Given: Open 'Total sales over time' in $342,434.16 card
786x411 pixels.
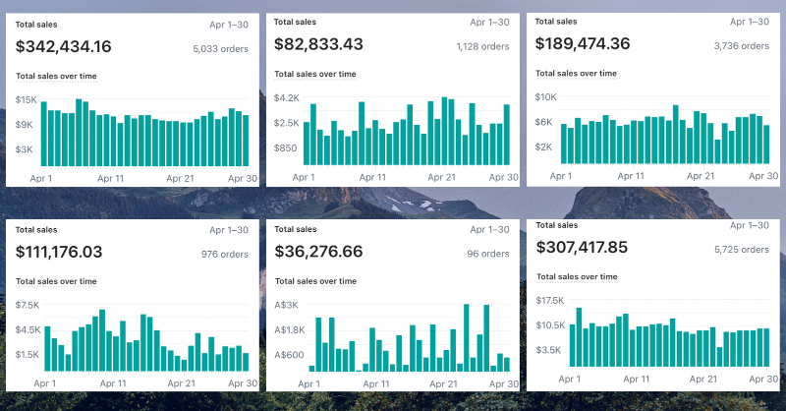Looking at the screenshot, I should coord(56,77).
